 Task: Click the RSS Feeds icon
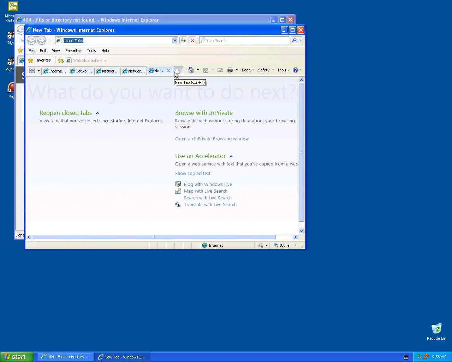[x=206, y=70]
